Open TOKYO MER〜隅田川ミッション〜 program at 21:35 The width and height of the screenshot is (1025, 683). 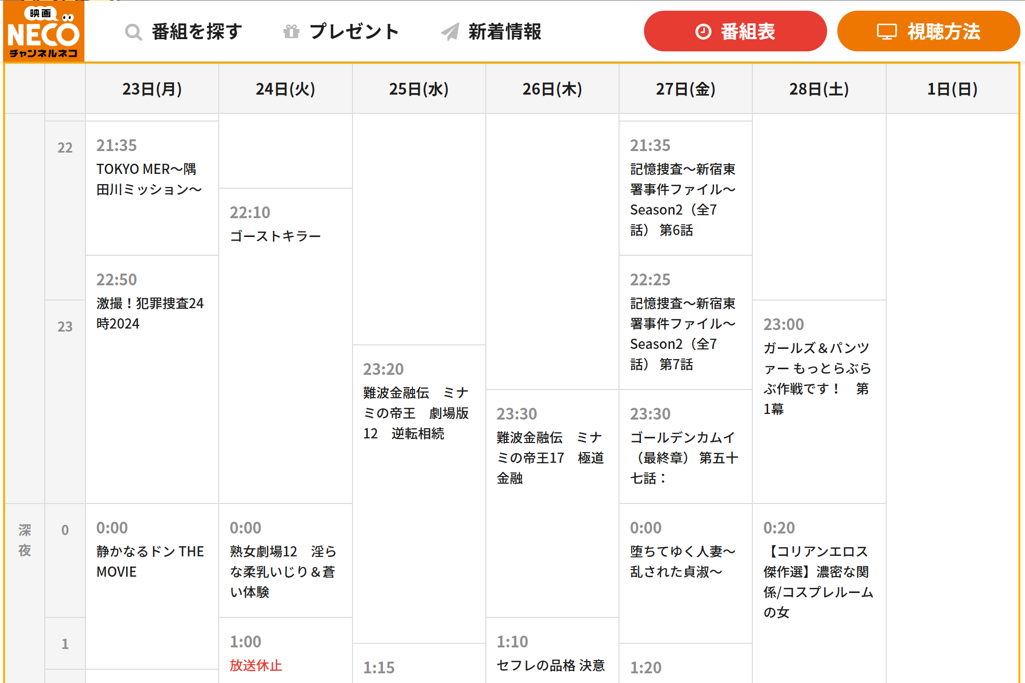(x=149, y=179)
